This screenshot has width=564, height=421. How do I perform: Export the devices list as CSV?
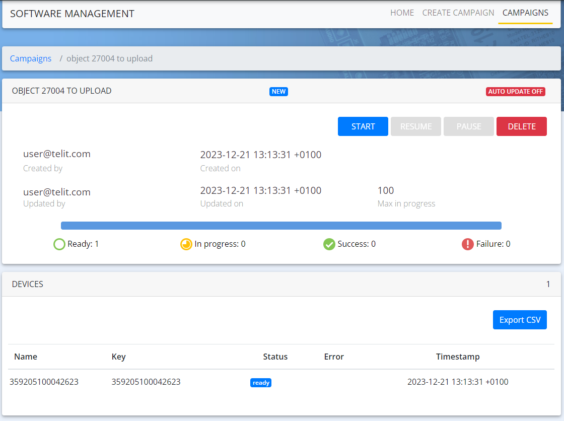click(520, 320)
